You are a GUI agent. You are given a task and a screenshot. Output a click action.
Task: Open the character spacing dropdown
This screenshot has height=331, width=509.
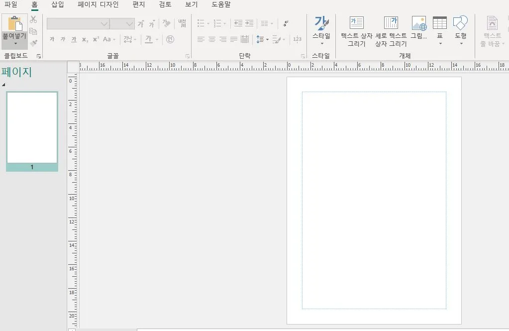130,39
